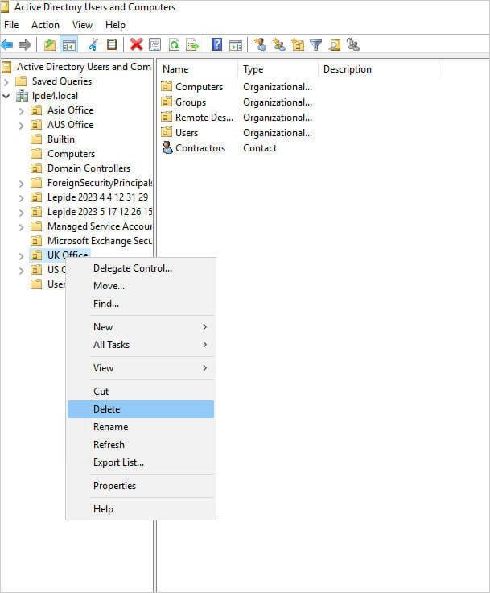Click the filter funnel toolbar icon
490x593 pixels.
pyautogui.click(x=316, y=44)
